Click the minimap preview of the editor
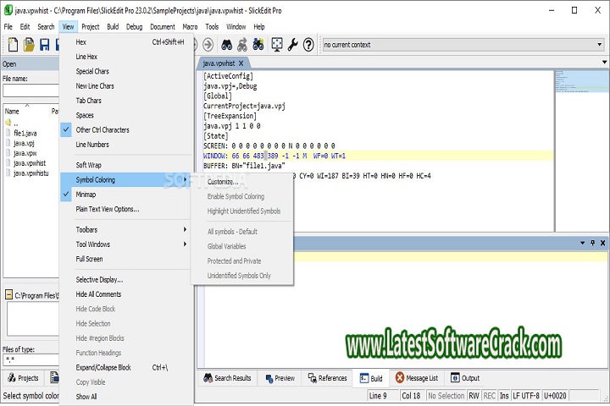Screen dimensions: 610x406 pyautogui.click(x=582, y=81)
